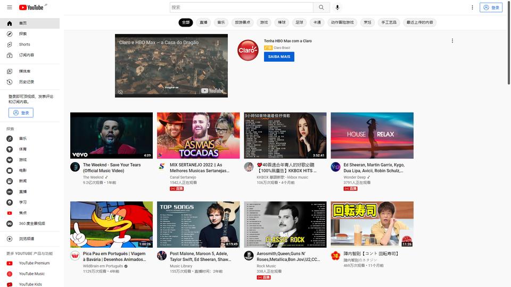Open 体育 sports category in sidebar

(x=30, y=149)
